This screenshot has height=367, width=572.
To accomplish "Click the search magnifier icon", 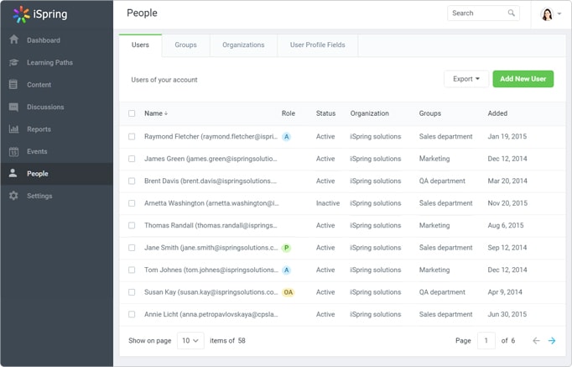I will coord(512,13).
